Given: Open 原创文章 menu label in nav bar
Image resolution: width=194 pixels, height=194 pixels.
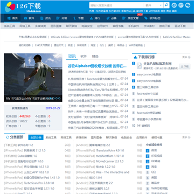Looking at the screenshot, I should click(x=133, y=18).
